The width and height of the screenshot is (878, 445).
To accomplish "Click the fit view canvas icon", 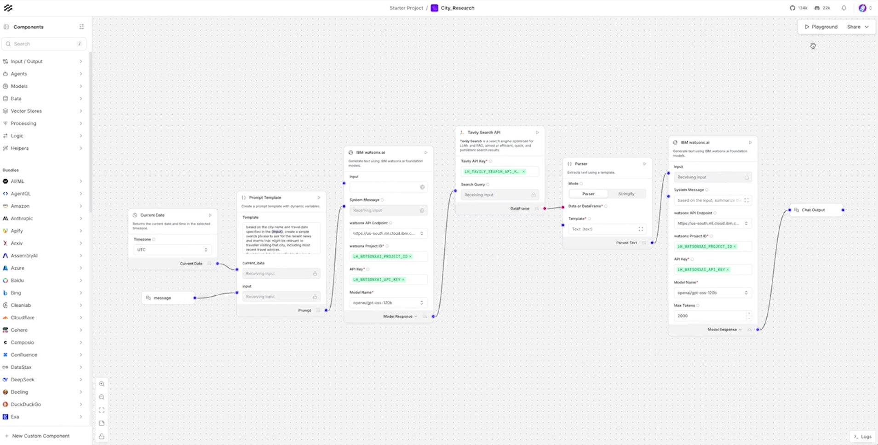I will point(102,410).
